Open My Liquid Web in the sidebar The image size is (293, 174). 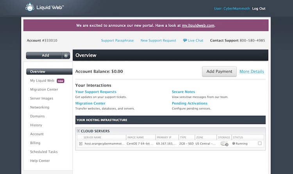coord(42,80)
